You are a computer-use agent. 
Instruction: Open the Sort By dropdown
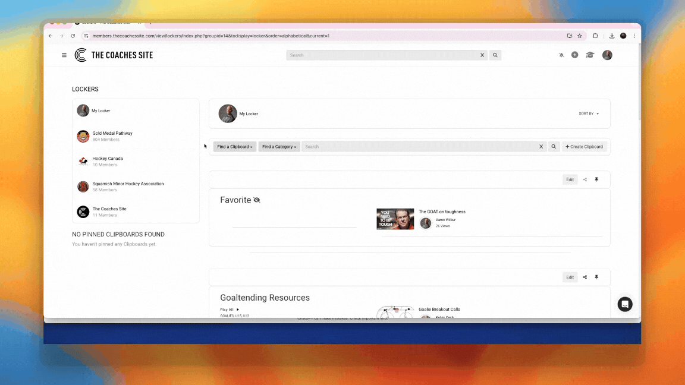pos(589,113)
